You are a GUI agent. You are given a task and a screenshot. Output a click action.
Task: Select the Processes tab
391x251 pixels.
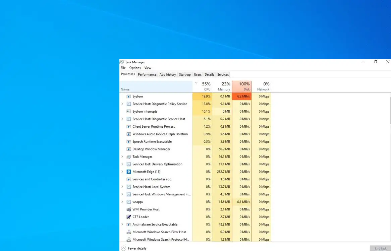(x=128, y=74)
